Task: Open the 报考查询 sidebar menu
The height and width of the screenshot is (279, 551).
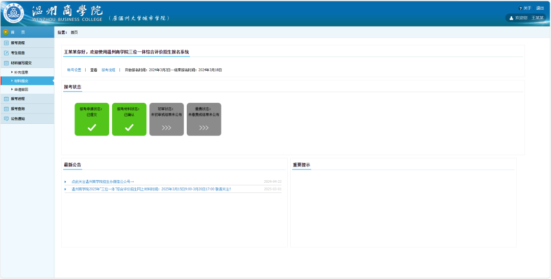Action: tap(18, 108)
